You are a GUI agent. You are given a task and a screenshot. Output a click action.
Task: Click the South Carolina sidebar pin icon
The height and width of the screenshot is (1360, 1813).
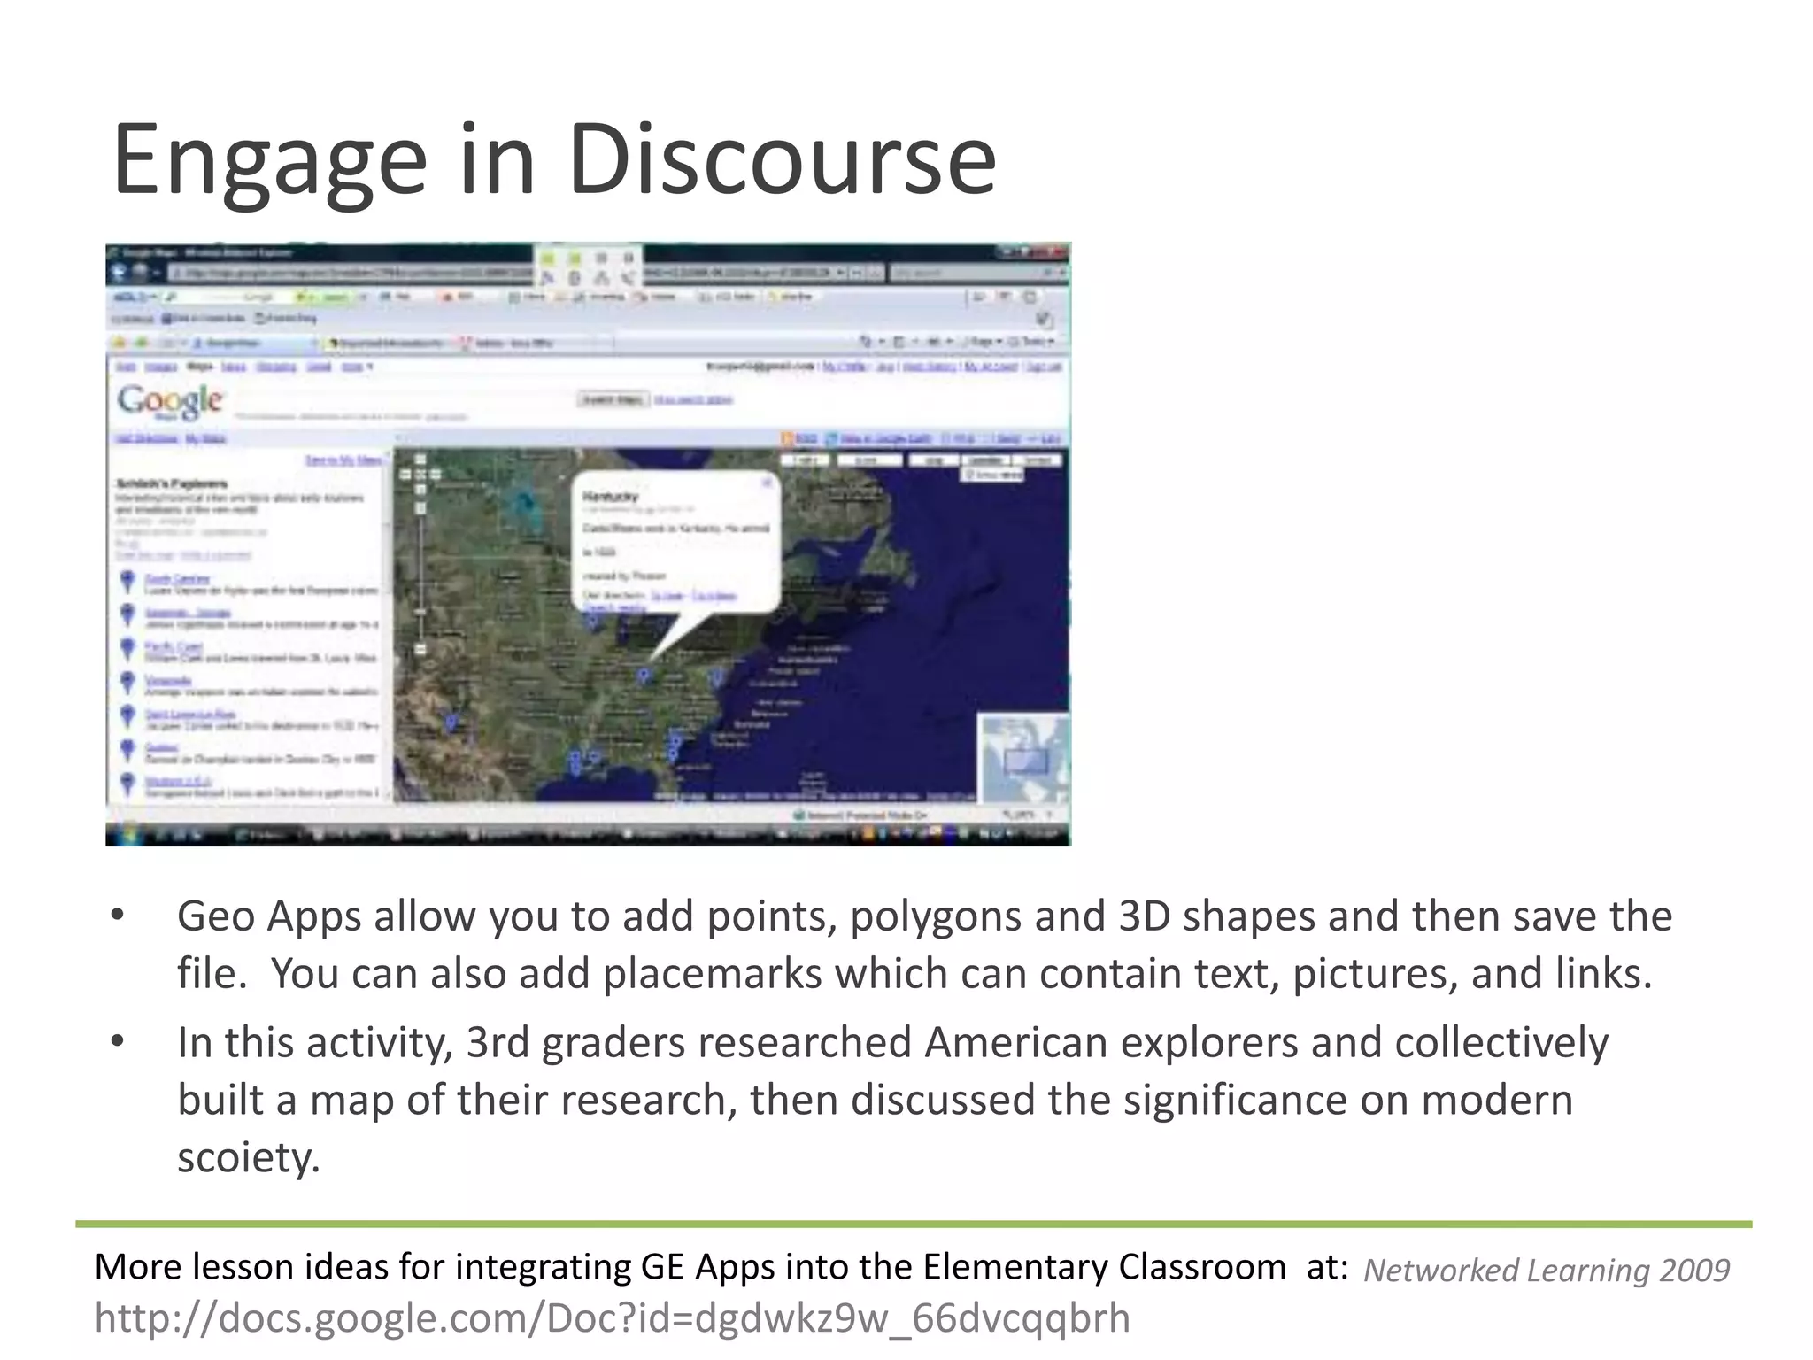click(x=127, y=582)
